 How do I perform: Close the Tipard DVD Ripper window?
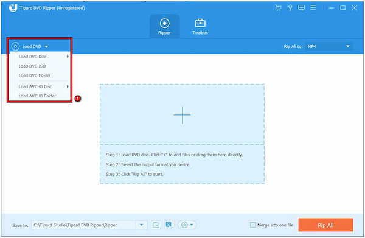pos(354,8)
